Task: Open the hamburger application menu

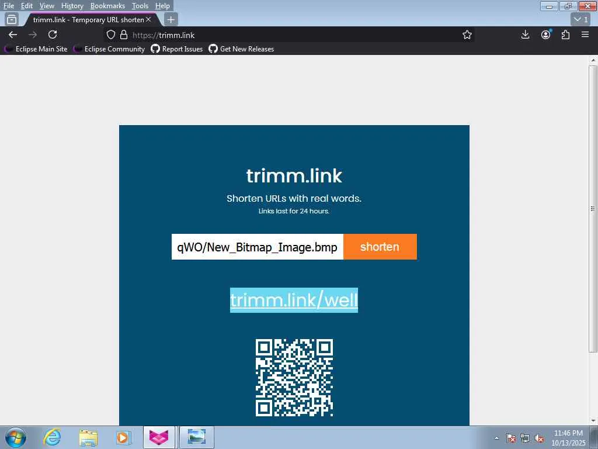Action: tap(585, 34)
